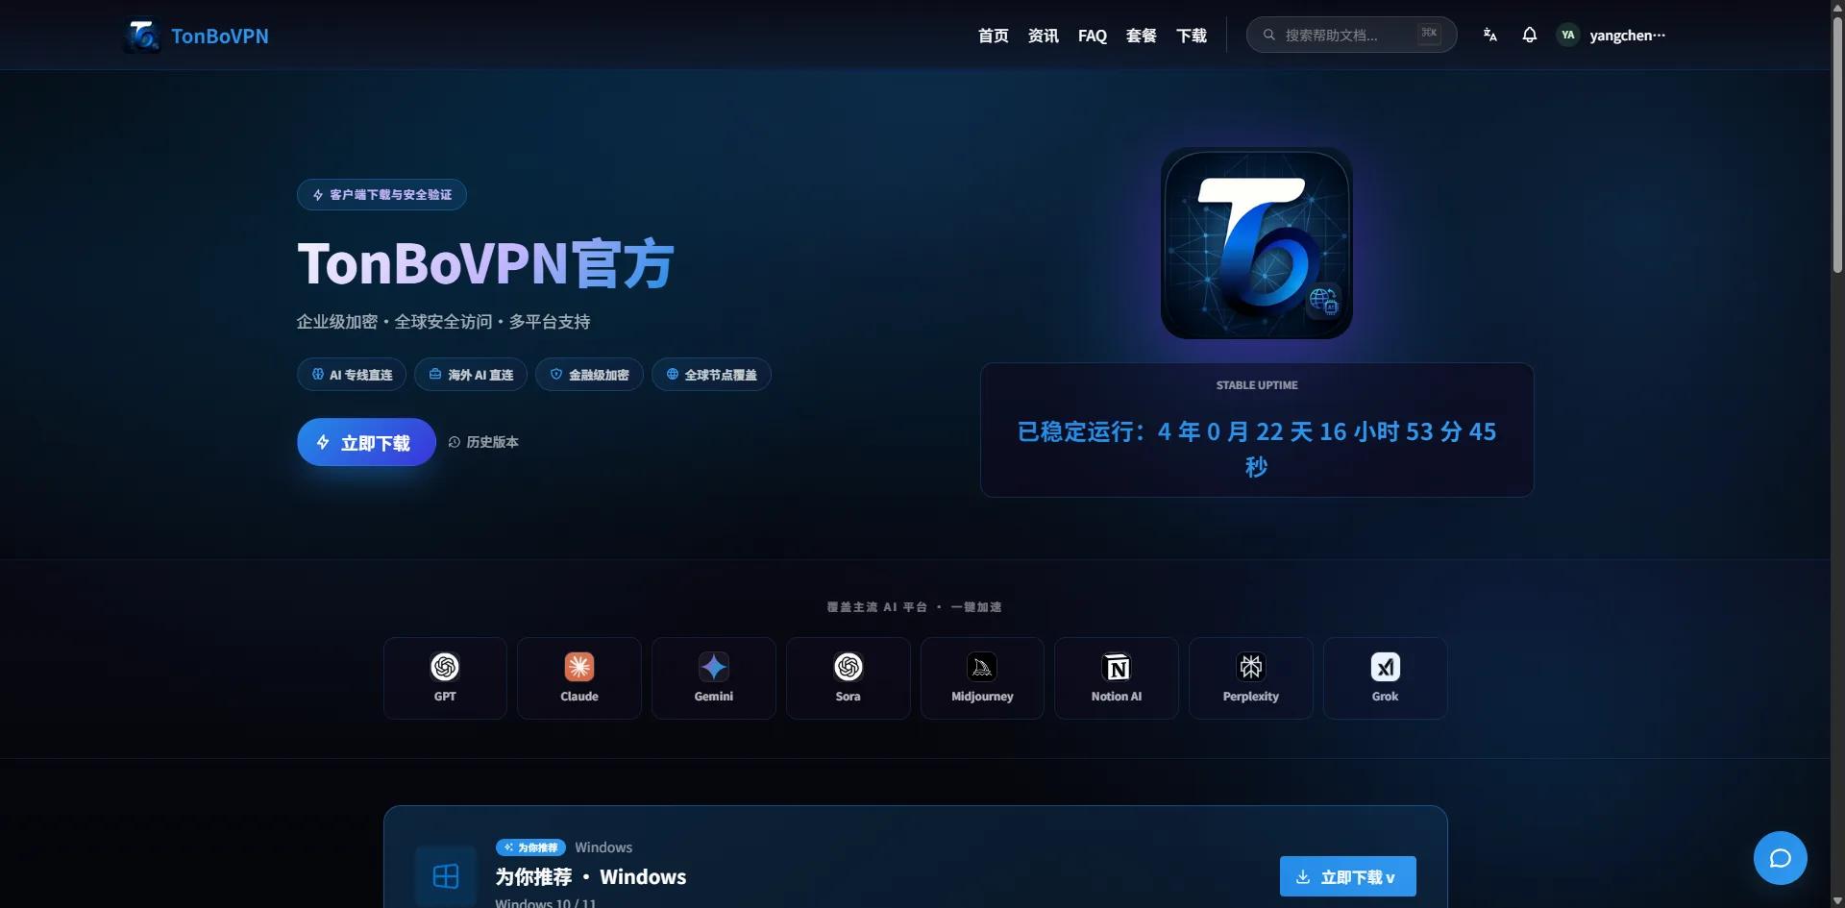Image resolution: width=1845 pixels, height=908 pixels.
Task: Click the 全球节点覆盖 tag
Action: [711, 375]
